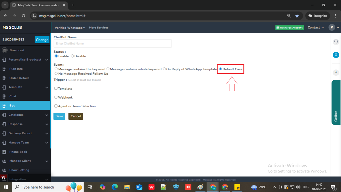Click the Cancel button
Image resolution: width=341 pixels, height=192 pixels.
click(76, 116)
